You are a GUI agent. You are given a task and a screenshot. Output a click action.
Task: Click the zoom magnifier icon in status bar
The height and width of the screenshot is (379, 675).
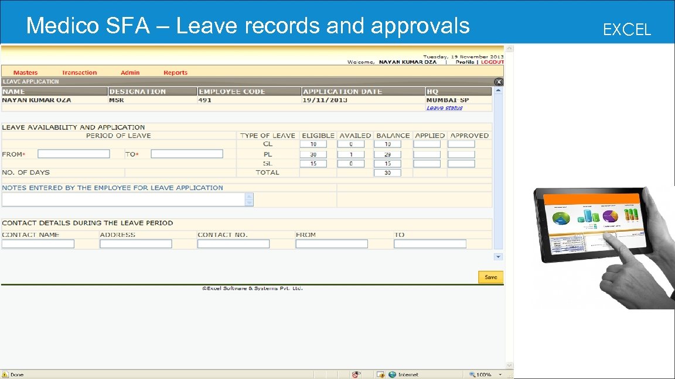pyautogui.click(x=473, y=374)
